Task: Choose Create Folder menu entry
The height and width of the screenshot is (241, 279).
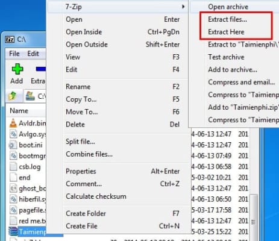Action: click(x=123, y=213)
